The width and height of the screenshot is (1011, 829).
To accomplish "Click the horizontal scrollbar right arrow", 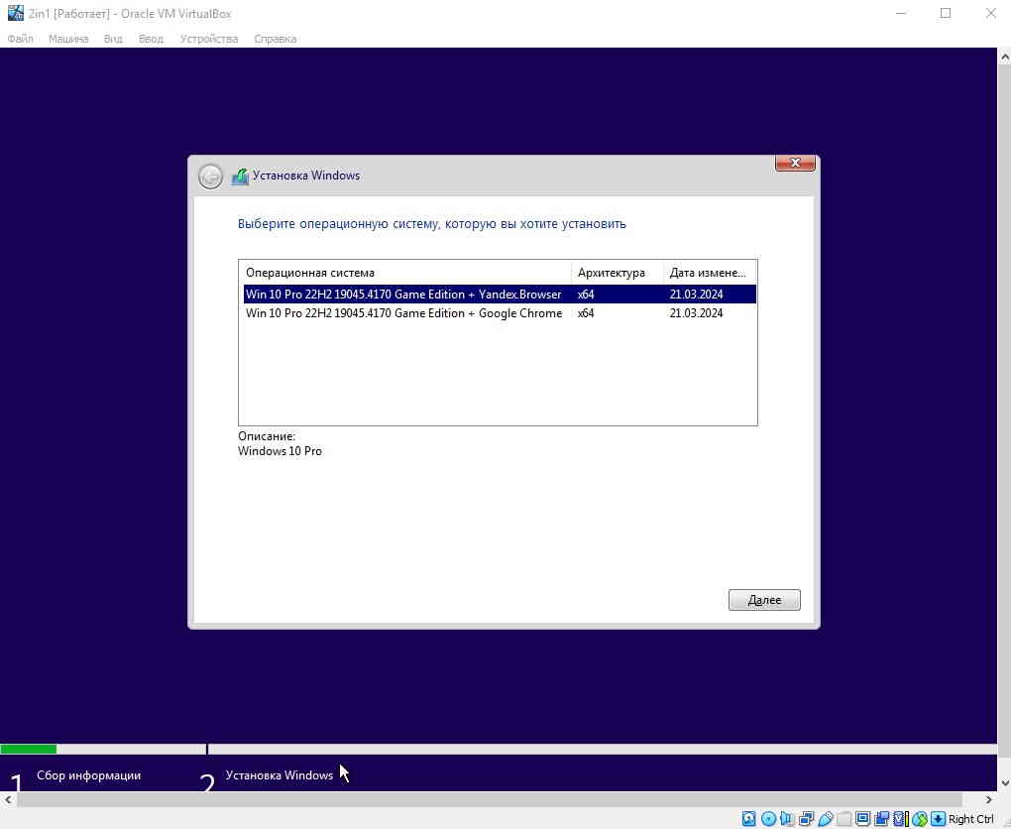I will (x=988, y=800).
